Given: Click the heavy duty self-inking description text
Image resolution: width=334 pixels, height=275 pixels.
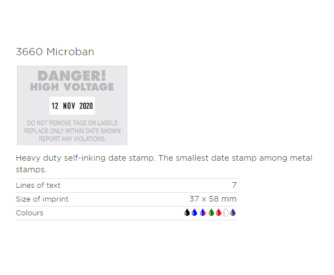Looking at the screenshot, I should tap(164, 163).
